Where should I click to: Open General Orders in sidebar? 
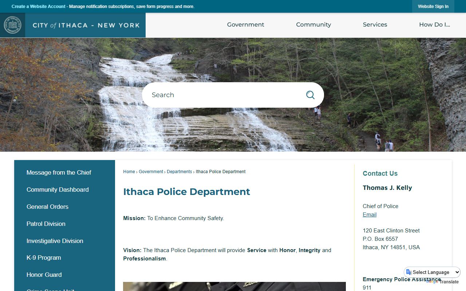click(47, 207)
